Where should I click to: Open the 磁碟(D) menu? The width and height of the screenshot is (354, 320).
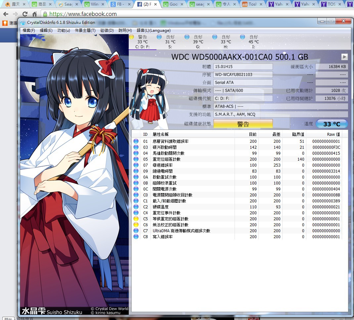coord(107,30)
